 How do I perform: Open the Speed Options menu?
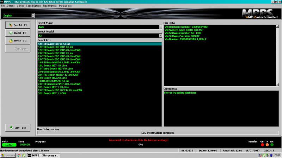(33, 6)
